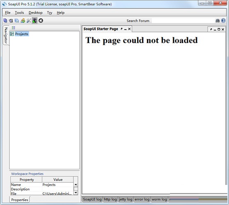
Task: Click into the Search Forum field
Action: point(183,21)
